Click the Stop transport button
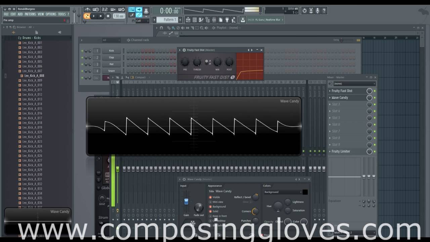 [100, 16]
